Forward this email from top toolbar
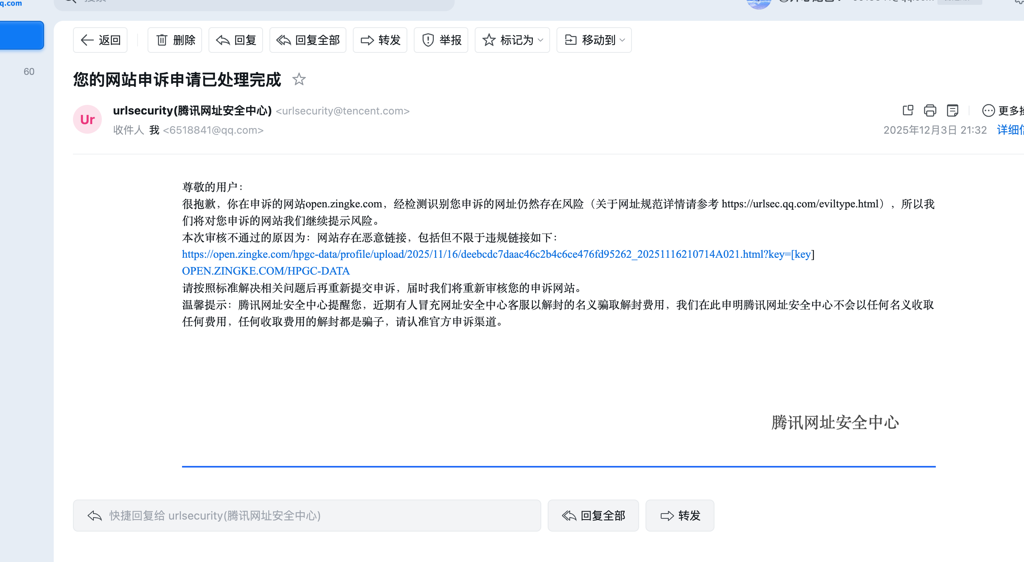 click(x=380, y=40)
